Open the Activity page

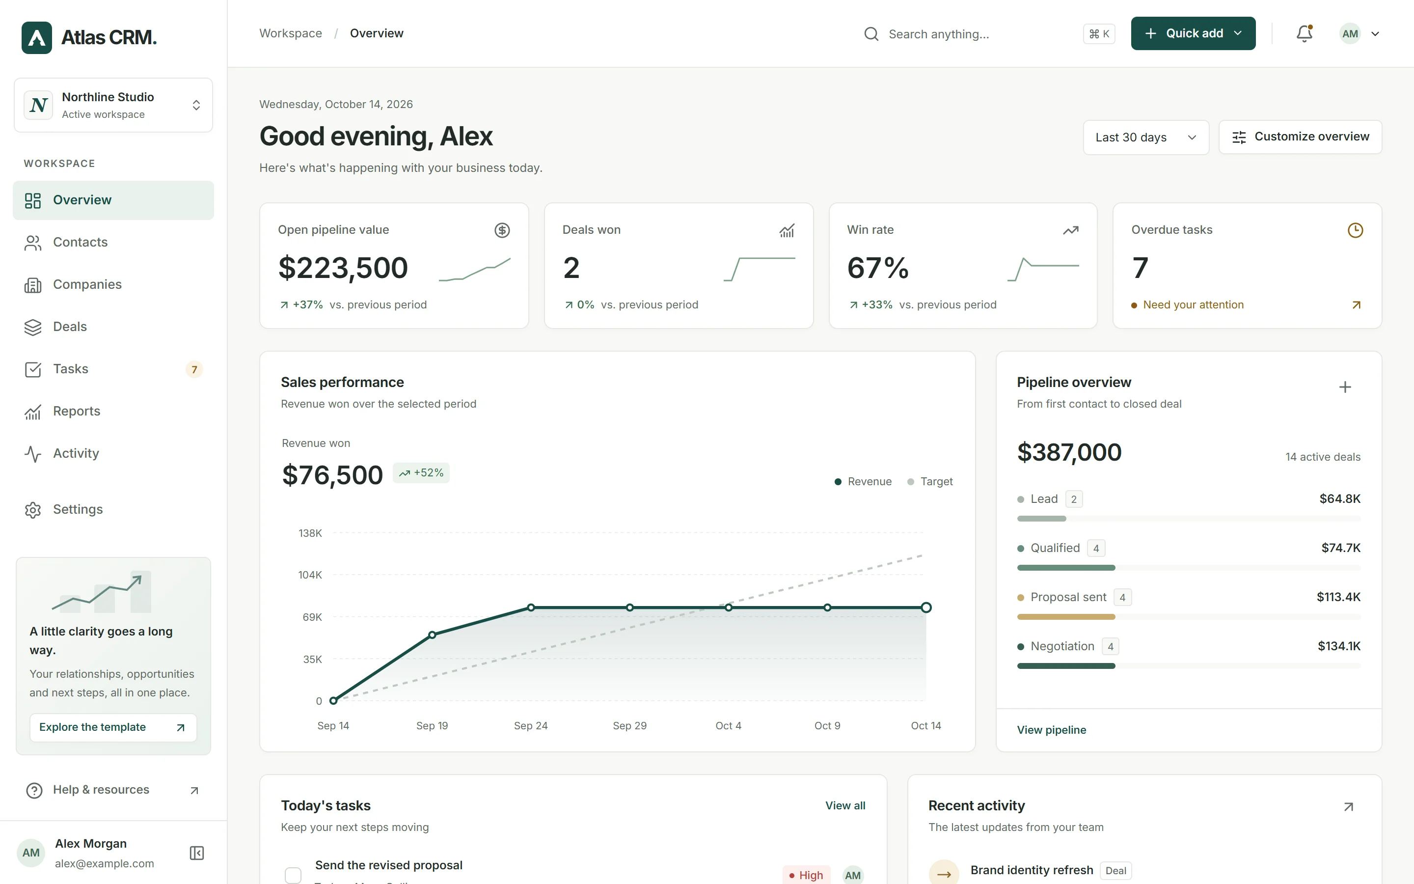pos(113,453)
